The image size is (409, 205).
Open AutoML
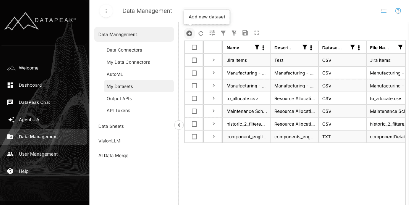[x=139, y=74]
